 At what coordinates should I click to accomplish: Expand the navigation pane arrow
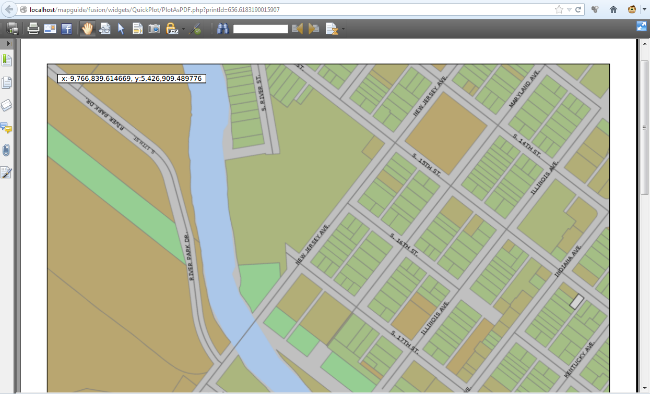pyautogui.click(x=6, y=43)
